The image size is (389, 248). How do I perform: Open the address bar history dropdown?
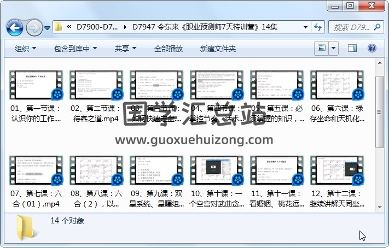click(305, 27)
